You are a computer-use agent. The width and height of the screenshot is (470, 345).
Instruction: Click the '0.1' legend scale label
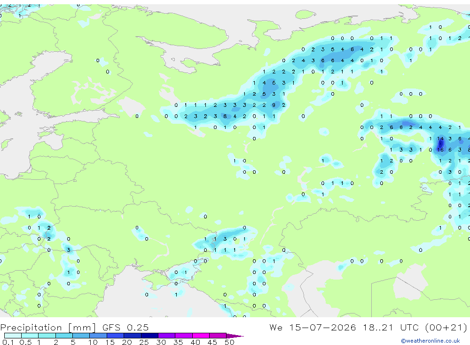click(8, 342)
